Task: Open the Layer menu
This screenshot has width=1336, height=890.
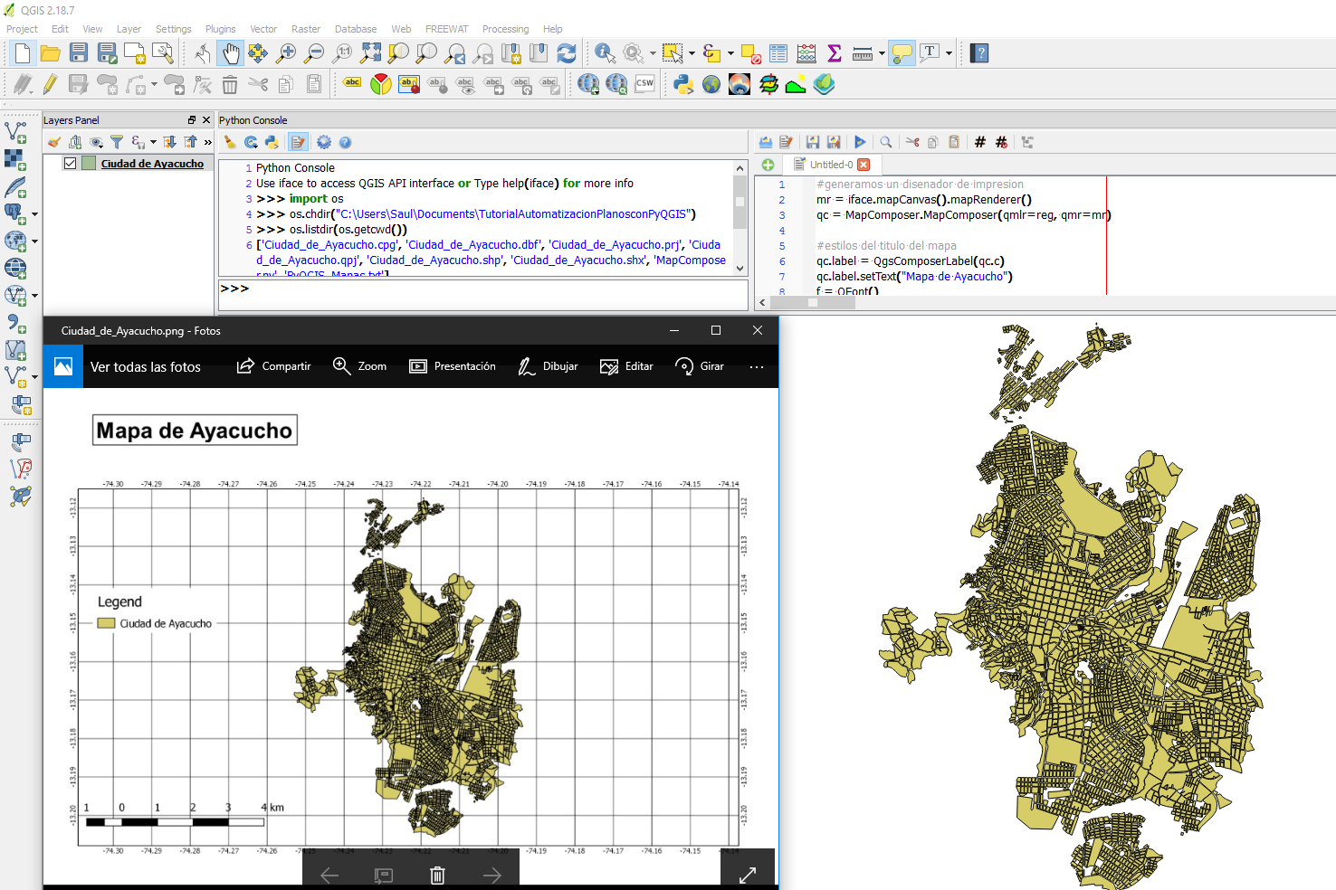Action: 129,29
